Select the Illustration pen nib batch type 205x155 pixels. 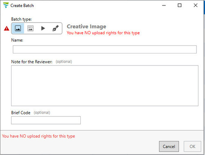(x=55, y=28)
